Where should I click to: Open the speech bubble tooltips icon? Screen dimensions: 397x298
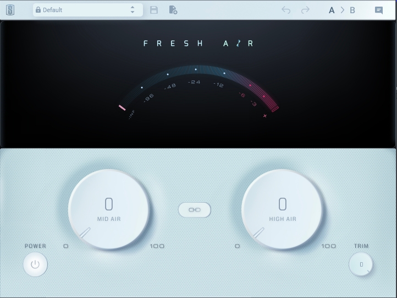pyautogui.click(x=379, y=10)
